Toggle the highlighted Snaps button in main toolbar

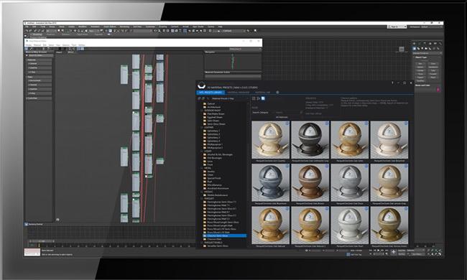(x=110, y=31)
